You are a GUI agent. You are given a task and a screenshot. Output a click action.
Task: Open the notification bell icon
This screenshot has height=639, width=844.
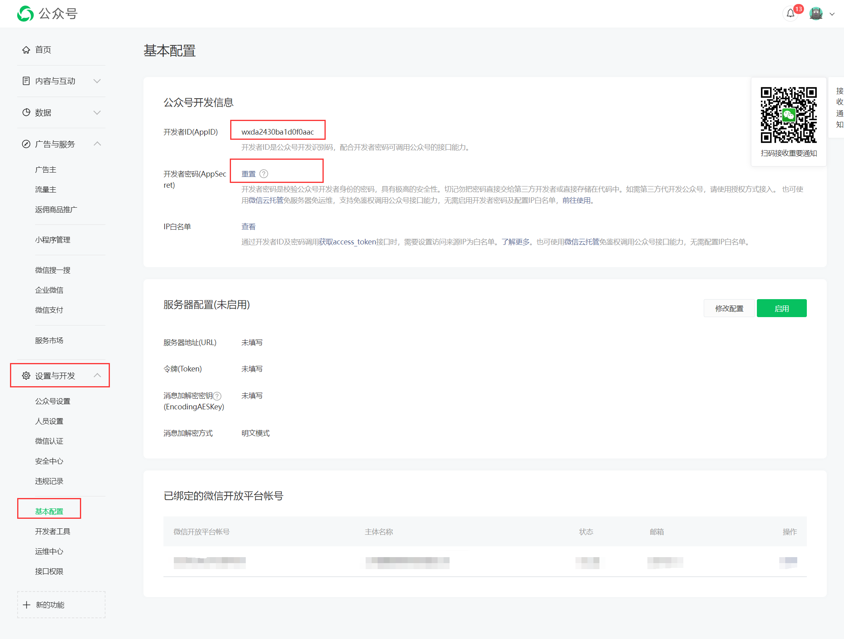click(x=790, y=14)
